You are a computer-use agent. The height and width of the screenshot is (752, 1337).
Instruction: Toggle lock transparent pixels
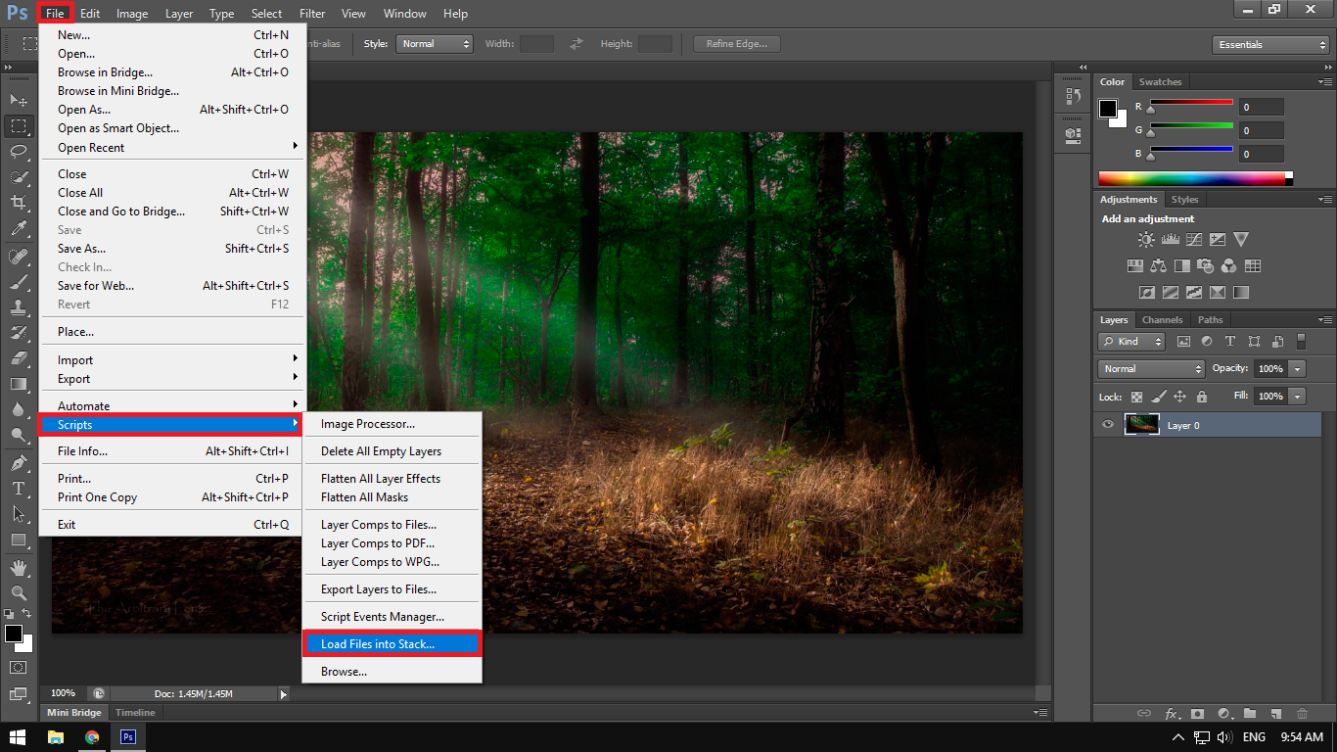(1136, 397)
